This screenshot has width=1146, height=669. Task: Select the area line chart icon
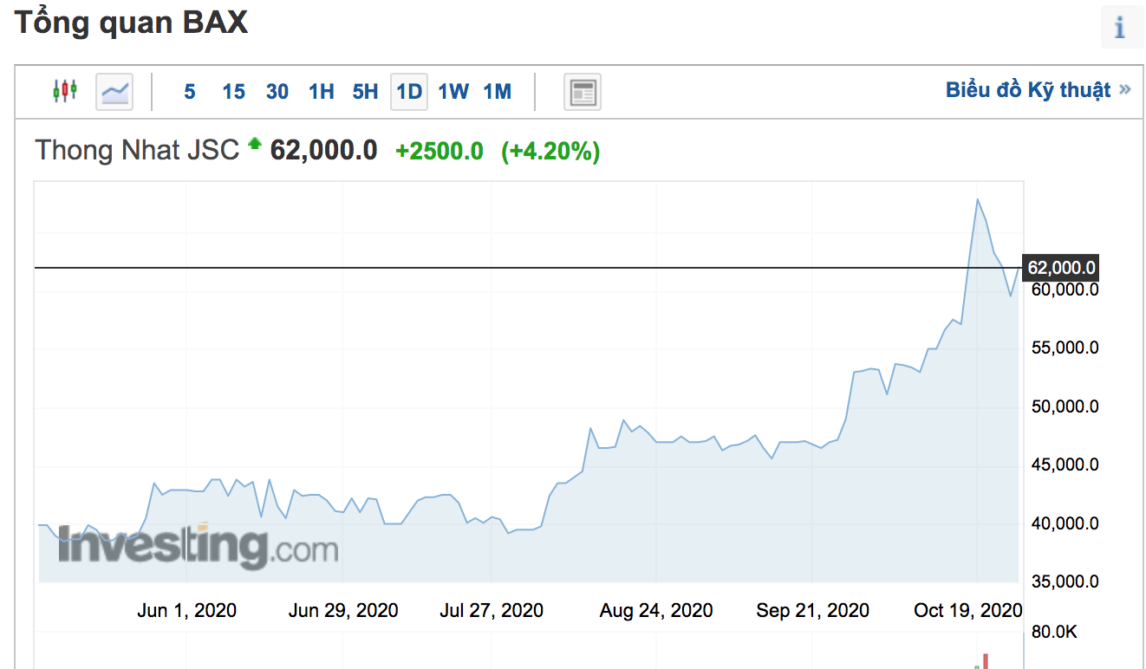[x=114, y=91]
